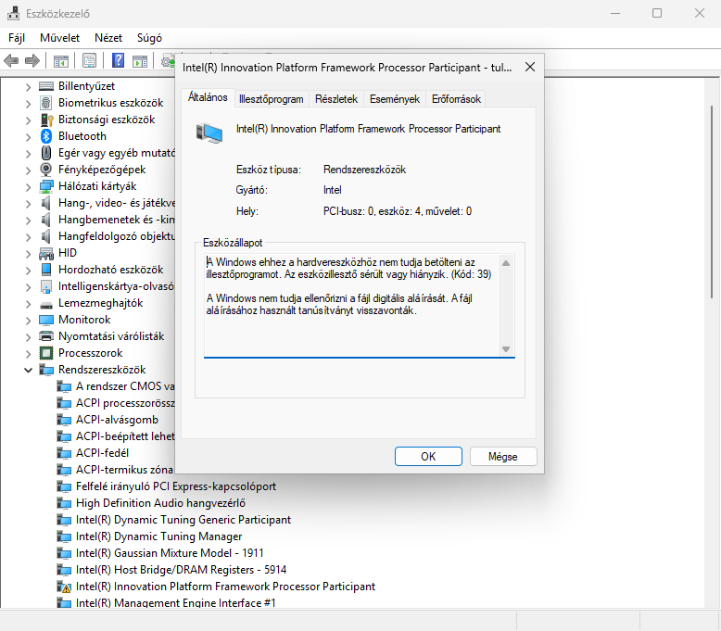
Task: Click the device status scroll up arrow
Action: pos(506,263)
